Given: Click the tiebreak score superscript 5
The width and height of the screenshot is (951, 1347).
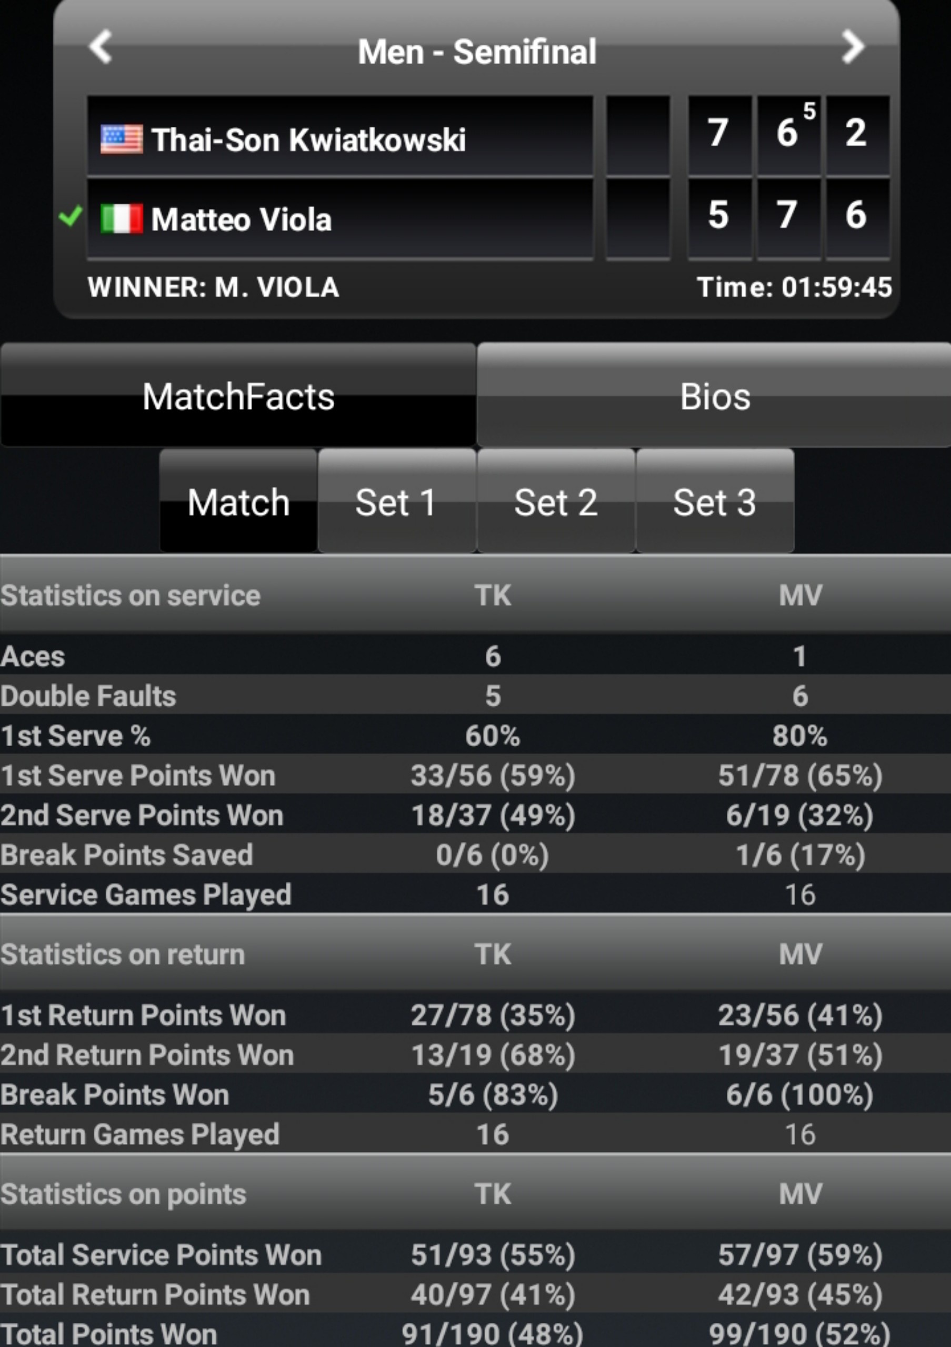Looking at the screenshot, I should [x=809, y=111].
